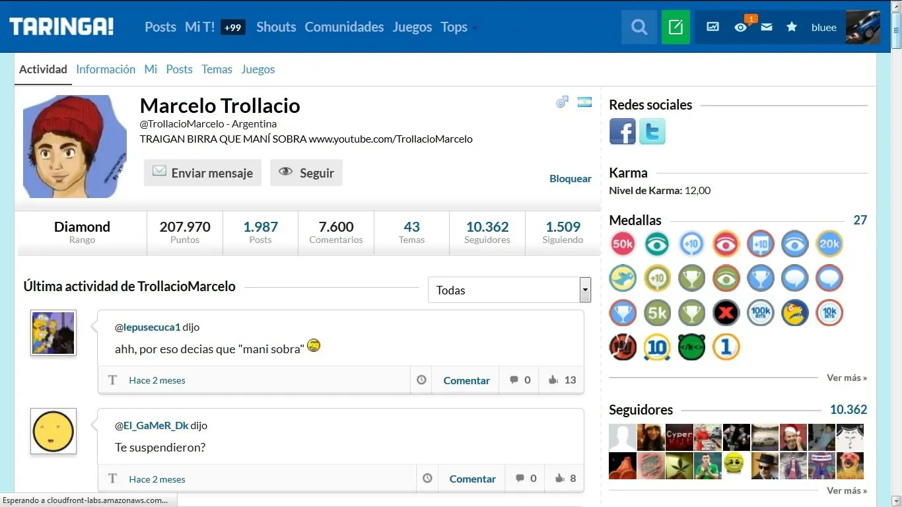Open Juegos in the top navigation
The width and height of the screenshot is (902, 507).
click(x=412, y=27)
